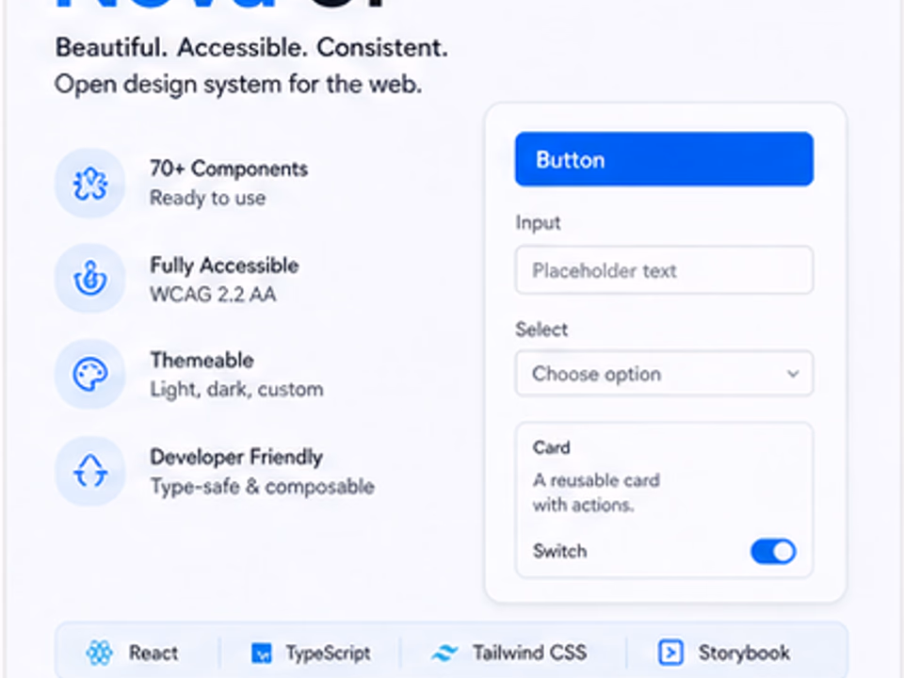Open the Choose option dropdown
Screen dimensions: 904x678
[x=664, y=374]
